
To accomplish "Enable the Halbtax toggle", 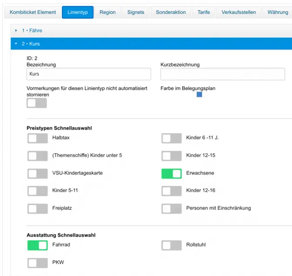I will (37, 138).
